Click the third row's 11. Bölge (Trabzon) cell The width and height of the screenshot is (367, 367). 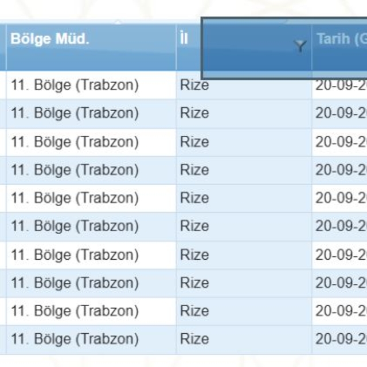coord(75,142)
